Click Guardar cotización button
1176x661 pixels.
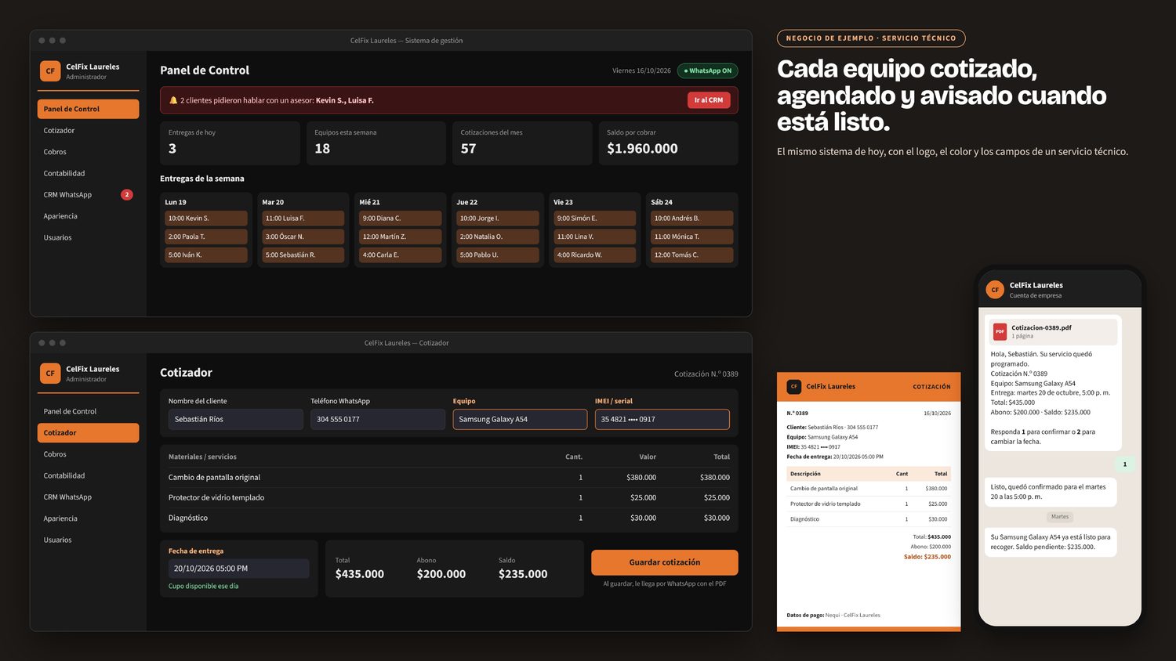click(x=665, y=562)
